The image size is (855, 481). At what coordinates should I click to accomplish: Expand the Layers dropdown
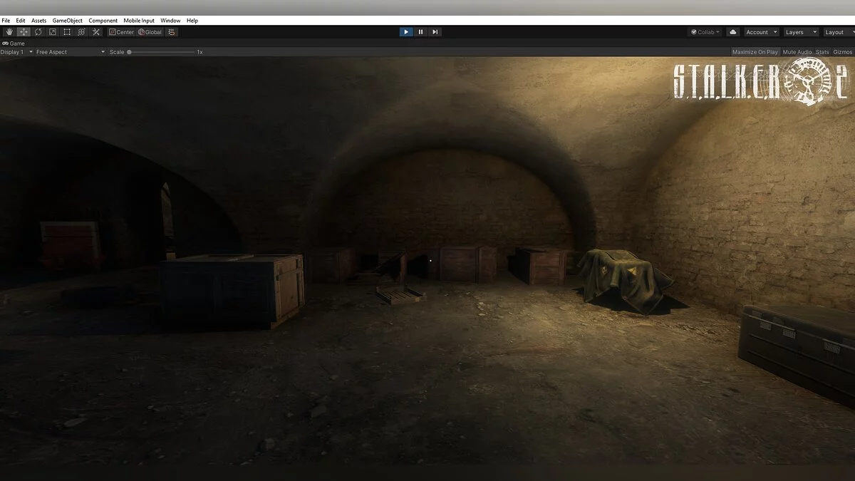pyautogui.click(x=800, y=32)
